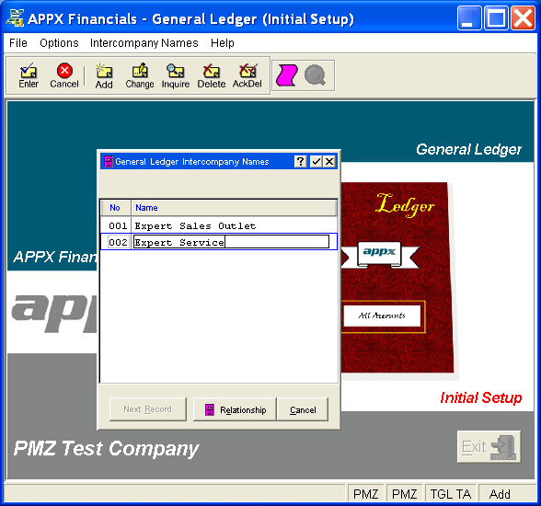
Task: Click the No field showing 002
Action: [118, 242]
